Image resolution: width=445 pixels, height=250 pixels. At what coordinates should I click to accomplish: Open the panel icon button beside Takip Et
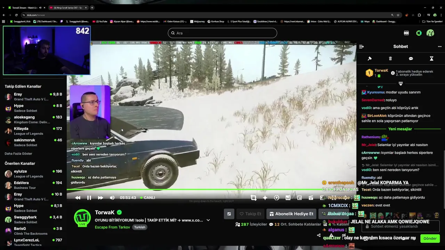(x=229, y=214)
